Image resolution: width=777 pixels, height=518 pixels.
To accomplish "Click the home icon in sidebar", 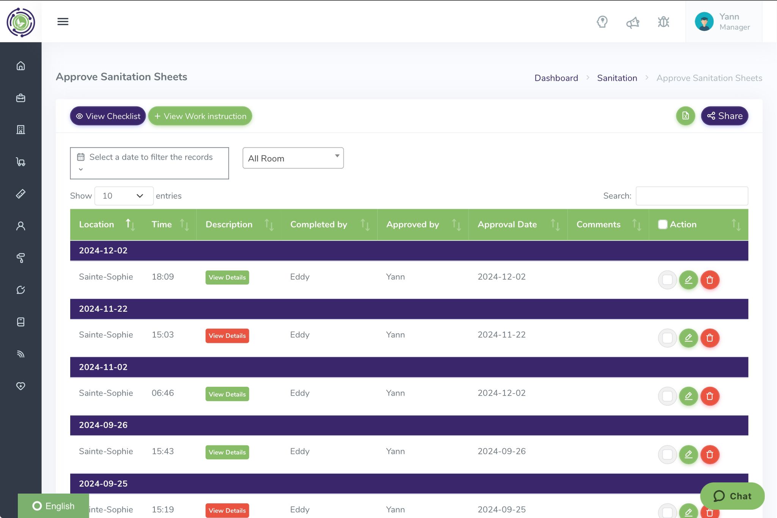I will coord(21,66).
